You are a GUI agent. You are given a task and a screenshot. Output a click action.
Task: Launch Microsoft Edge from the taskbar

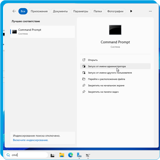[x=70, y=155]
